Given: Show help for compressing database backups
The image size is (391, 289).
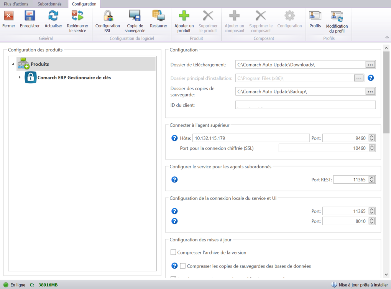Looking at the screenshot, I should (x=174, y=266).
